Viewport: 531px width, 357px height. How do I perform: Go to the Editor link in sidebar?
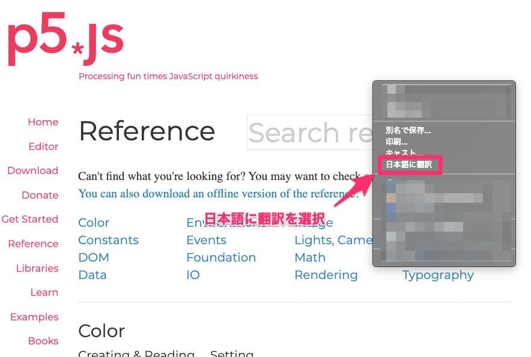click(x=43, y=147)
